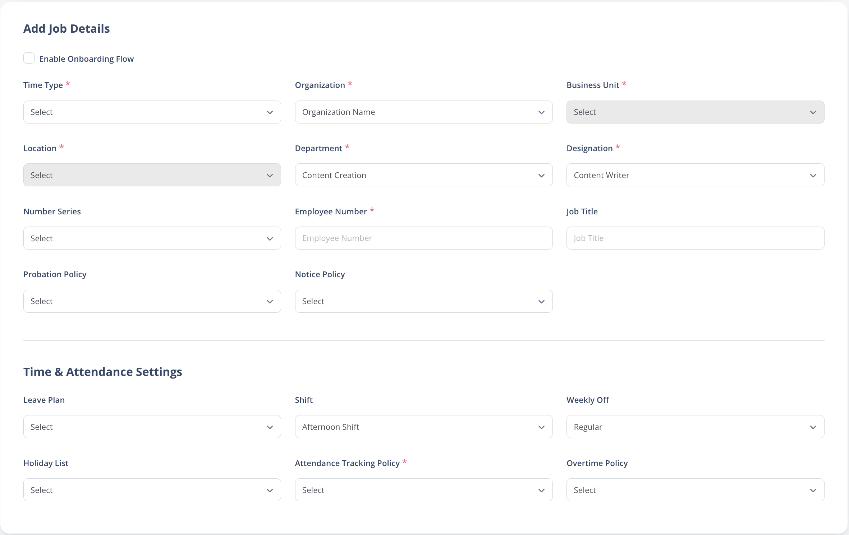Click the Holiday List chevron icon
Image resolution: width=849 pixels, height=535 pixels.
(270, 490)
